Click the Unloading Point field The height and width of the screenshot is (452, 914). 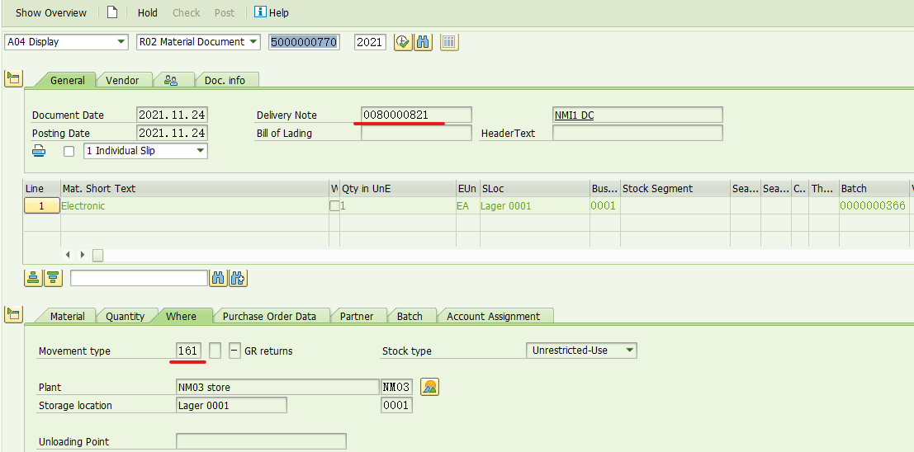(x=261, y=441)
